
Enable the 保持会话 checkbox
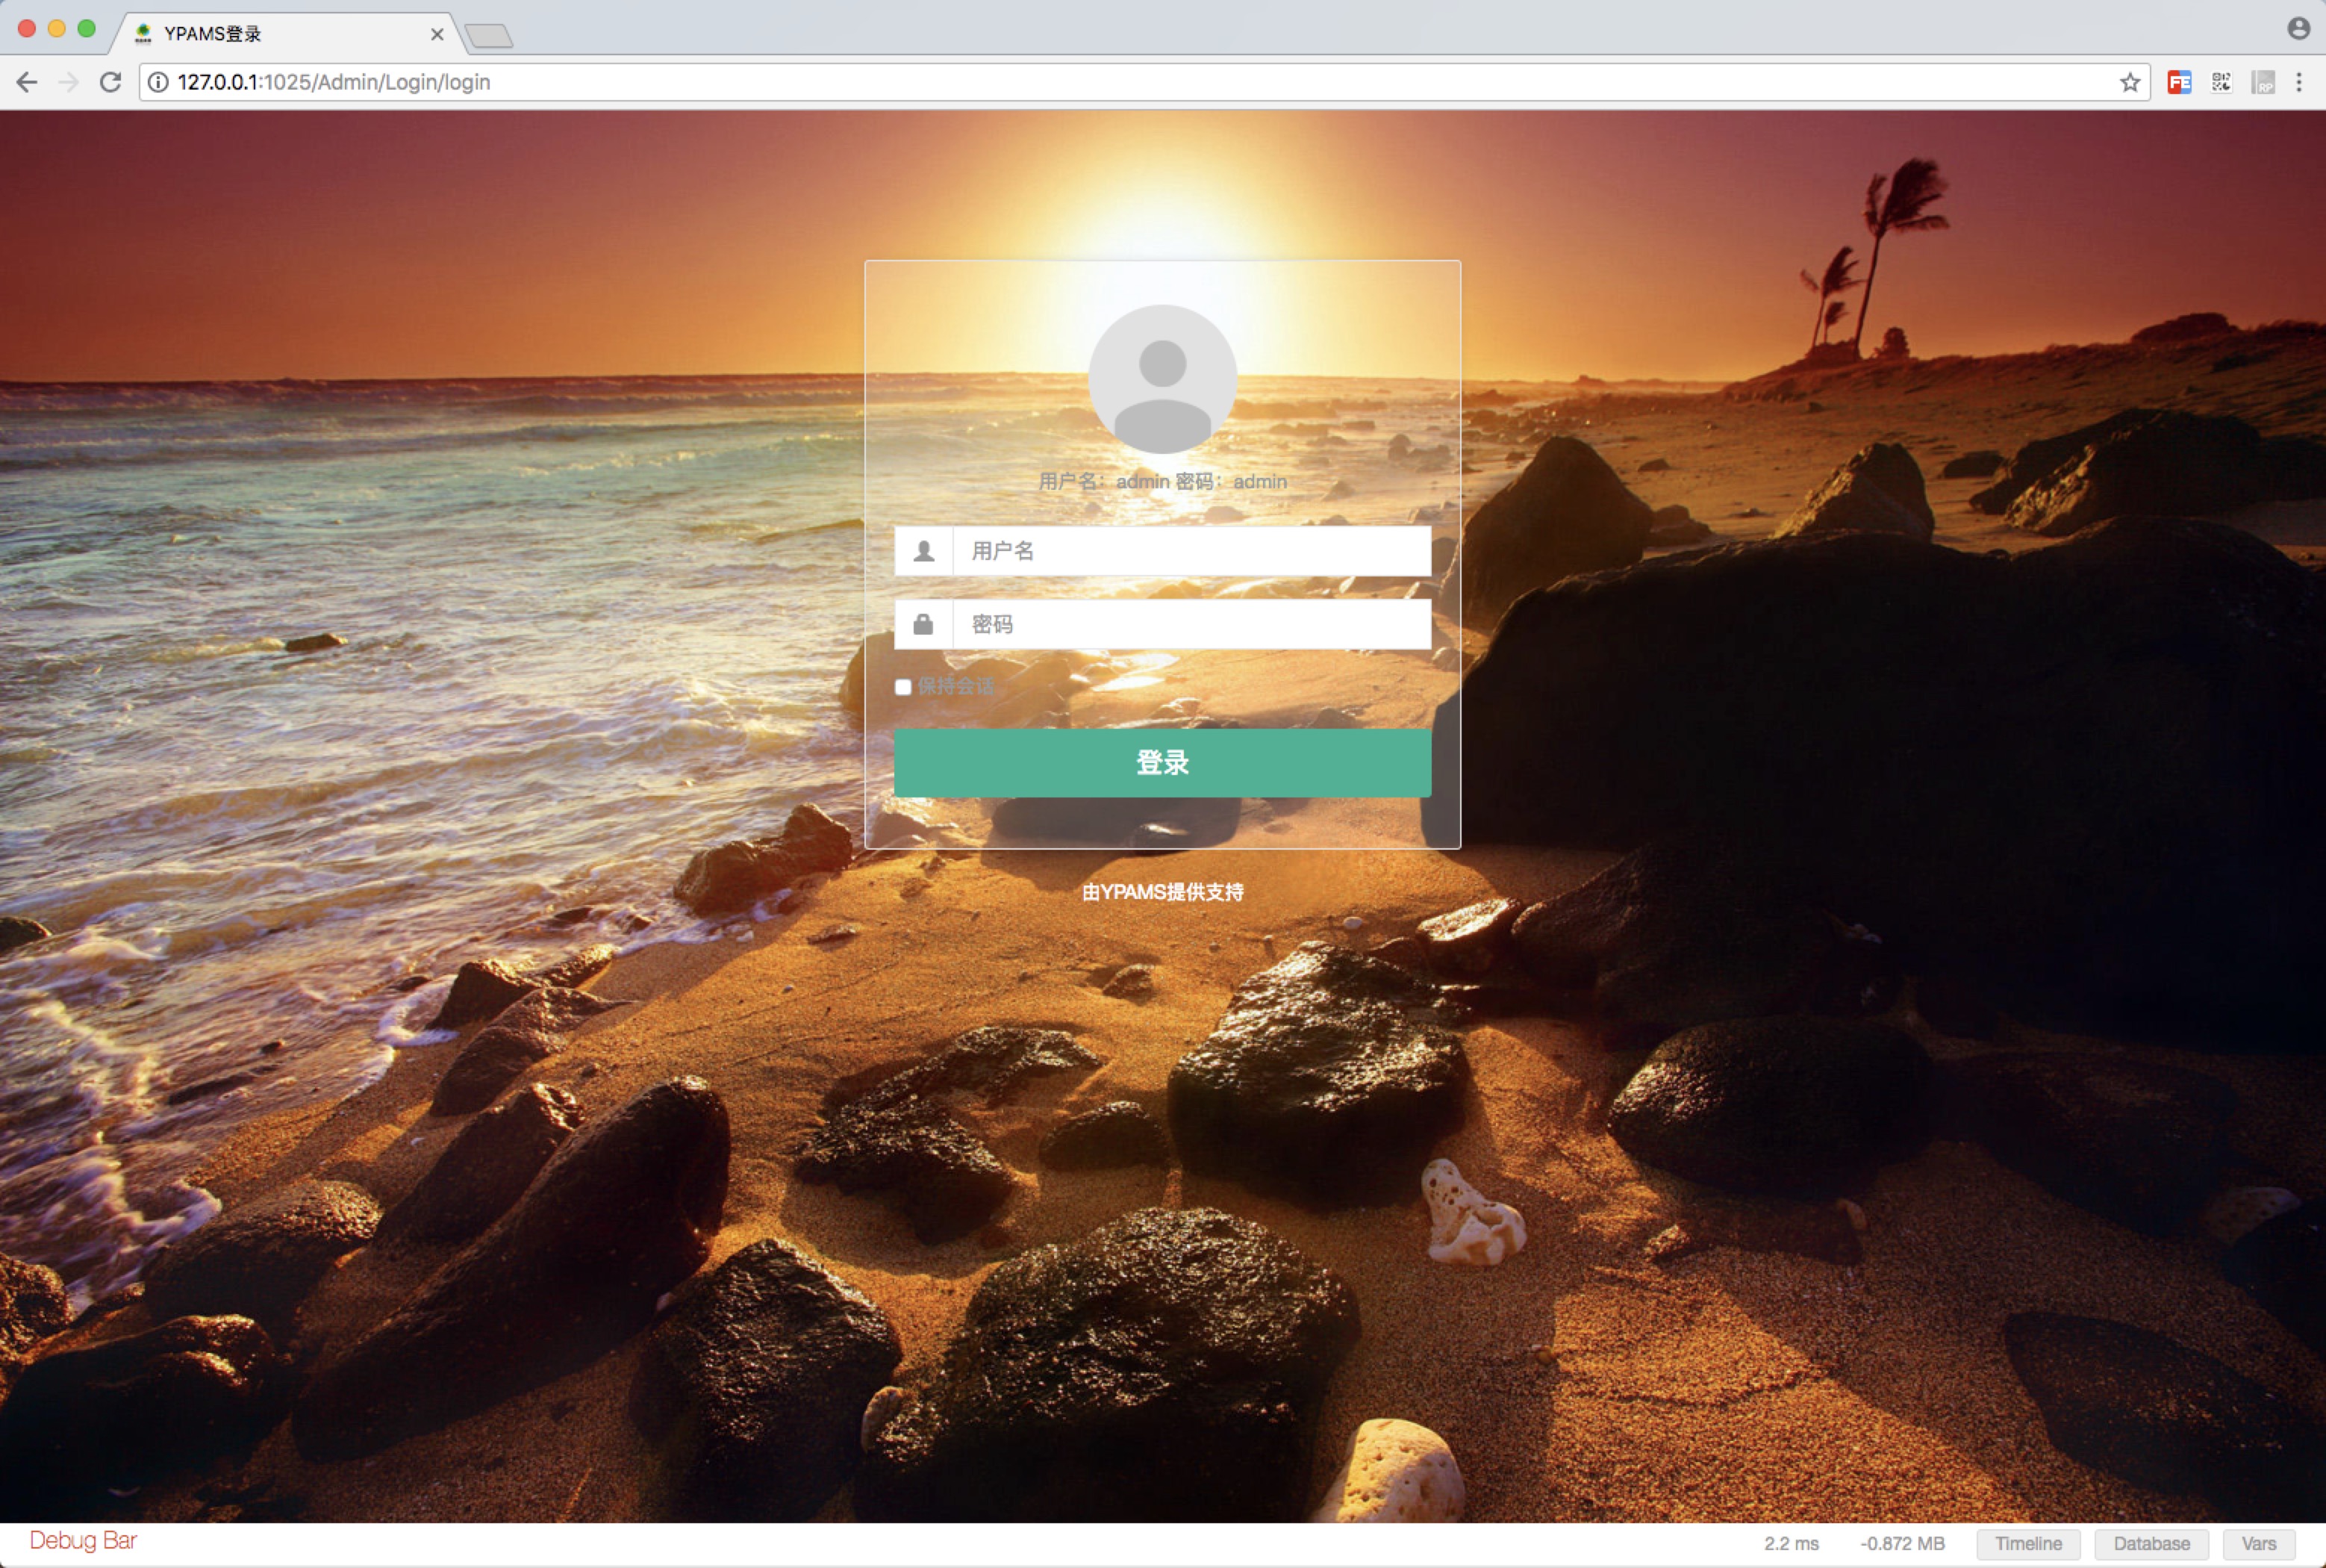(902, 686)
